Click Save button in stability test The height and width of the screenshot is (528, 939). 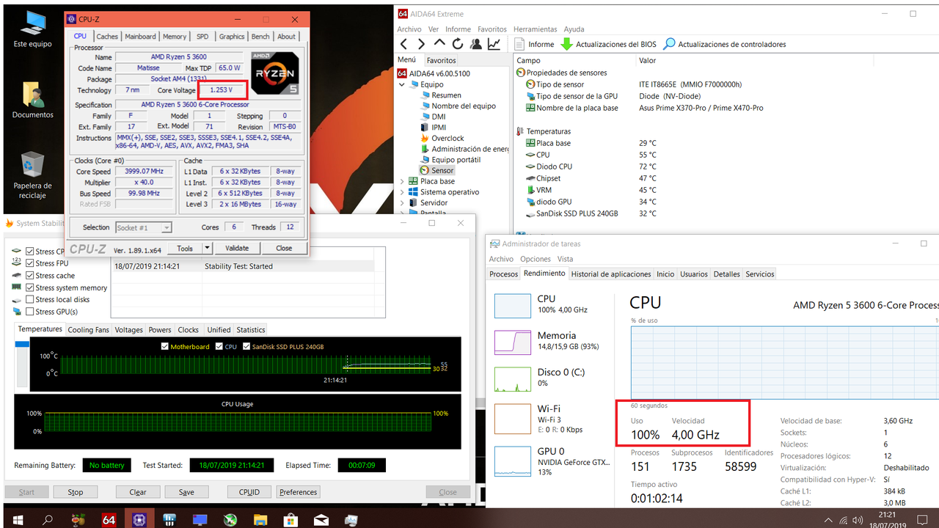(186, 492)
